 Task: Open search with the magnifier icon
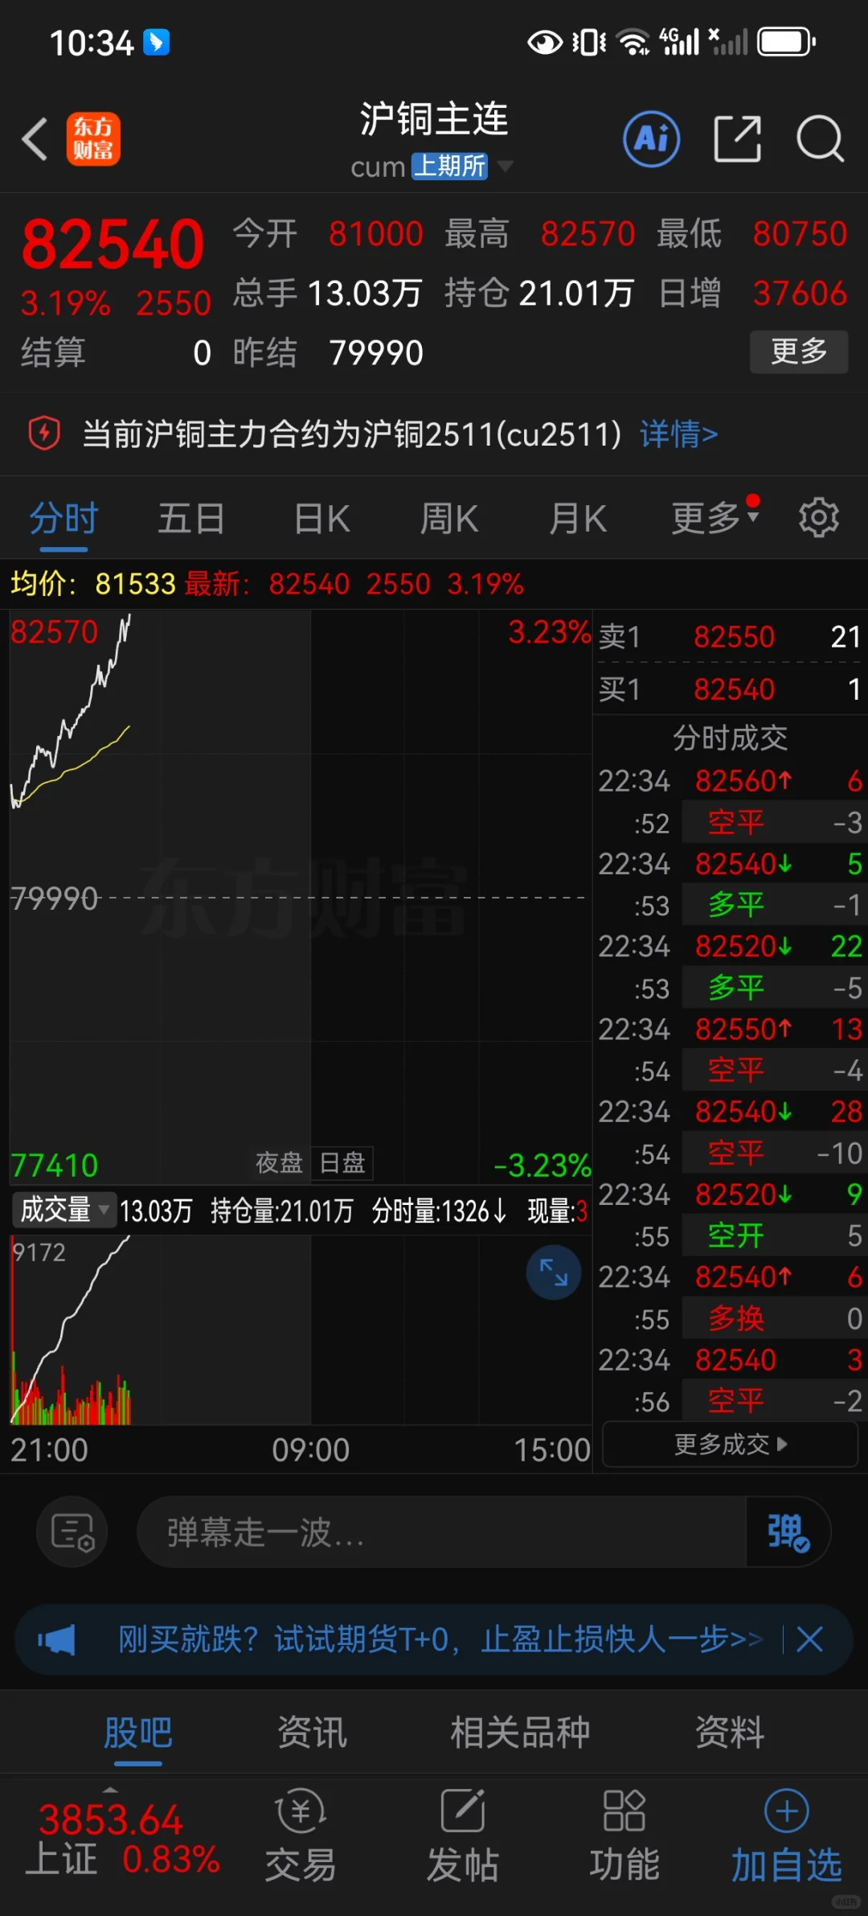click(820, 139)
